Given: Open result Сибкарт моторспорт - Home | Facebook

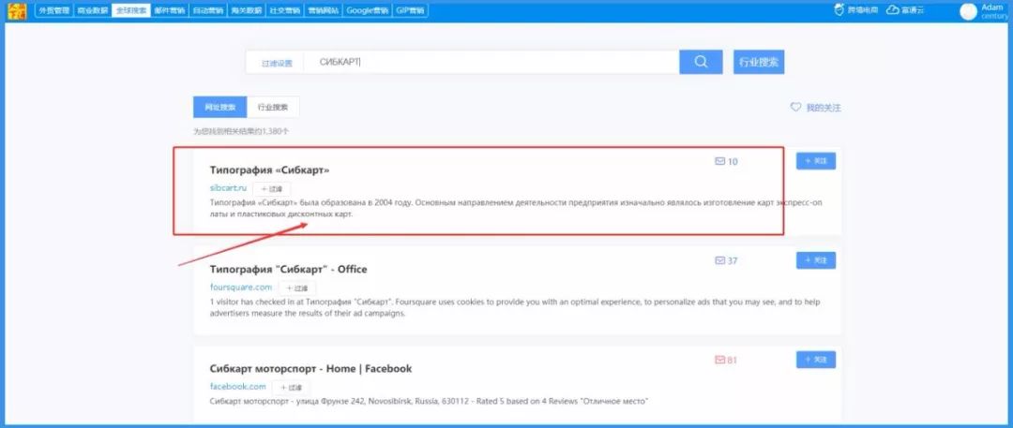Looking at the screenshot, I should (x=310, y=369).
